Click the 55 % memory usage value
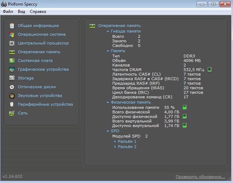 169,107
